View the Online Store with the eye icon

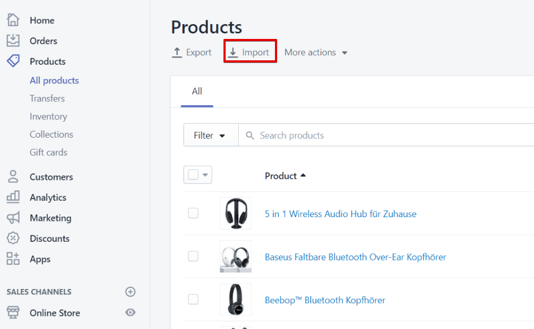(x=130, y=313)
